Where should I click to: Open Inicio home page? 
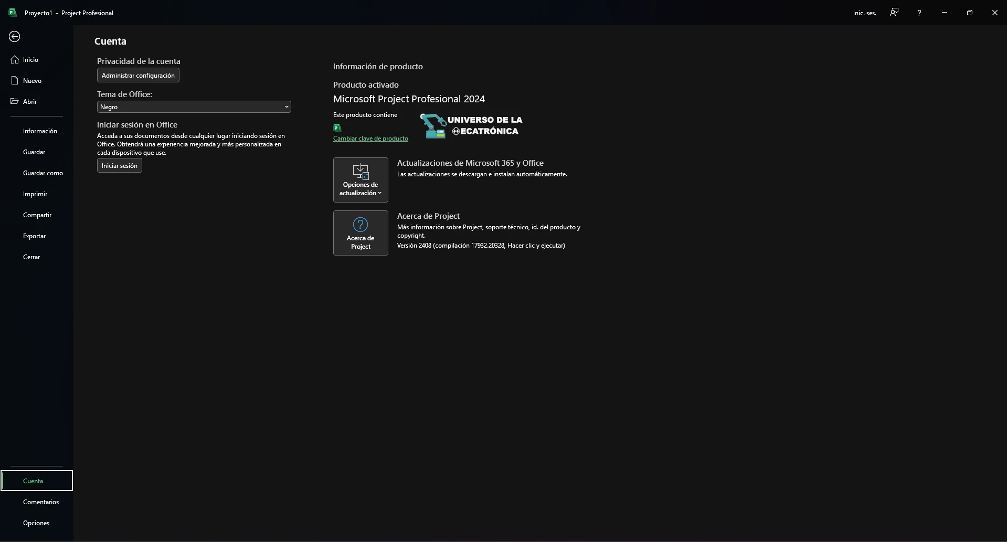(x=37, y=60)
